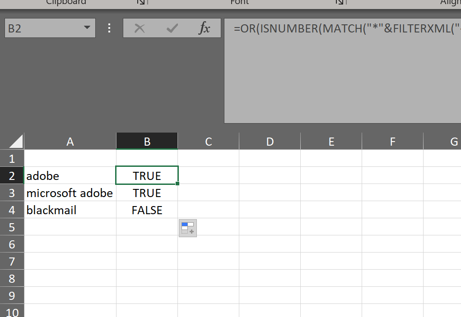Select column G header
This screenshot has height=317, width=461.
tap(442, 141)
